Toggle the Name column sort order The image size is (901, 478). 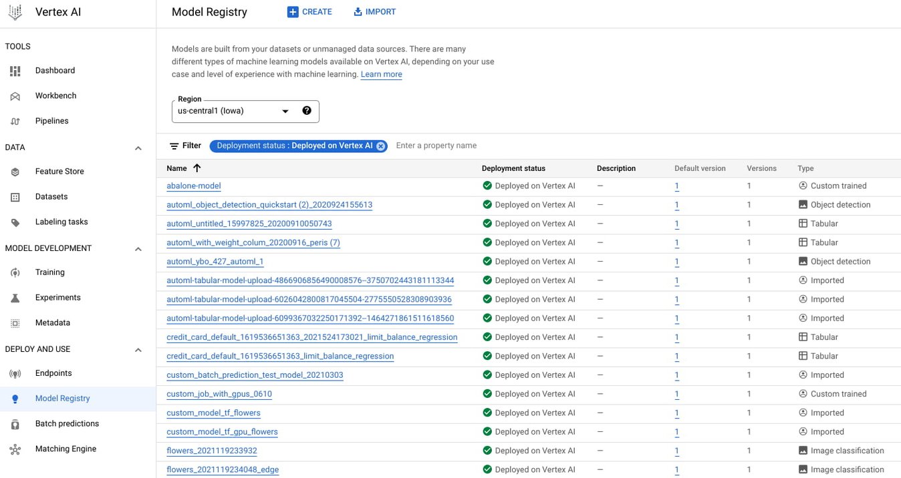pos(196,168)
